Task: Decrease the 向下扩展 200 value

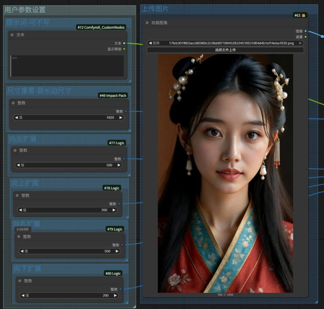Action: [x=23, y=296]
